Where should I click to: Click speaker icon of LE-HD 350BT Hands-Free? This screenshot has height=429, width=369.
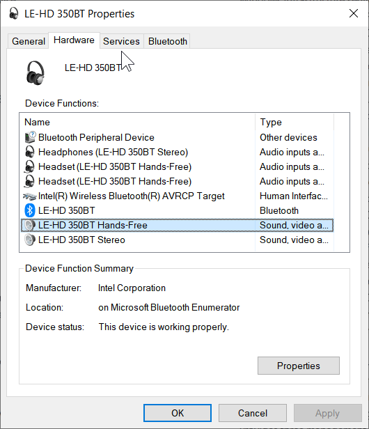pos(30,225)
